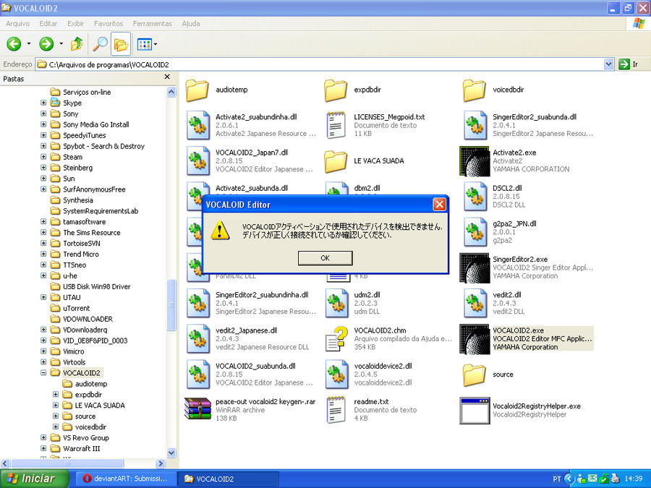Open the Ferramentas menu

153,24
